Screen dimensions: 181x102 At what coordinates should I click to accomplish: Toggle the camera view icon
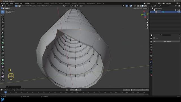(x=147, y=25)
